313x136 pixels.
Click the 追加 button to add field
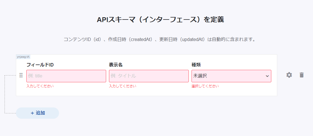[37, 113]
